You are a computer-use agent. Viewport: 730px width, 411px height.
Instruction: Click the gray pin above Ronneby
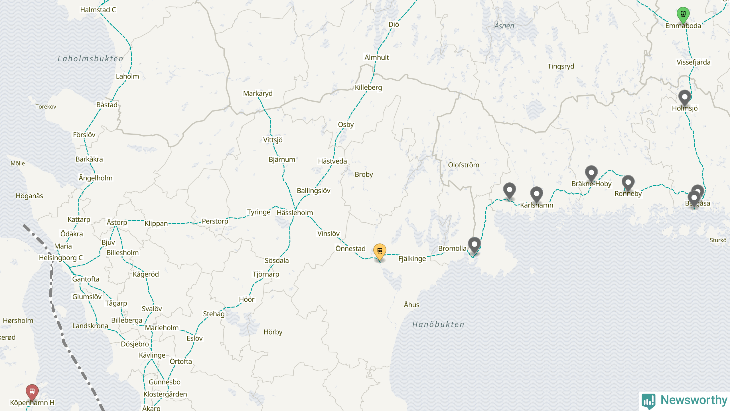click(x=628, y=183)
